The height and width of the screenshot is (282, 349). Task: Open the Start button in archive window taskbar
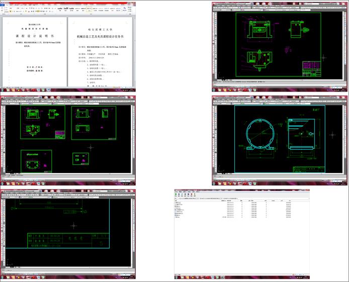177,277
